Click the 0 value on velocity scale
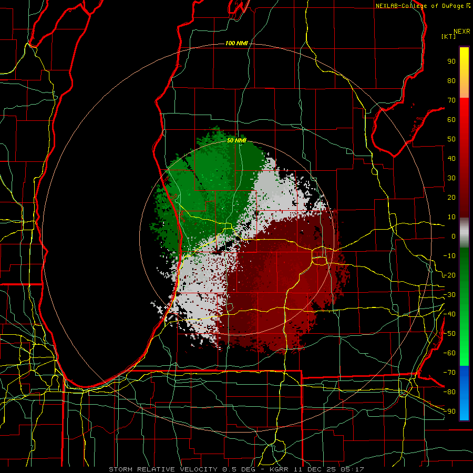This screenshot has height=473, width=473. 454,236
